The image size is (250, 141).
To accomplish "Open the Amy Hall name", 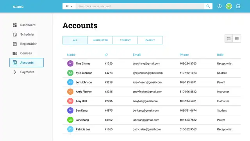I will [81, 101].
